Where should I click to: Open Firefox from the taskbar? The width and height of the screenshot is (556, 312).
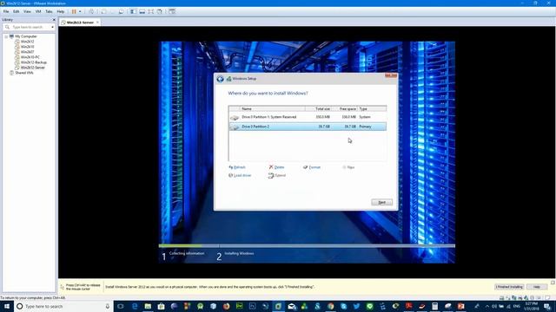(226, 306)
